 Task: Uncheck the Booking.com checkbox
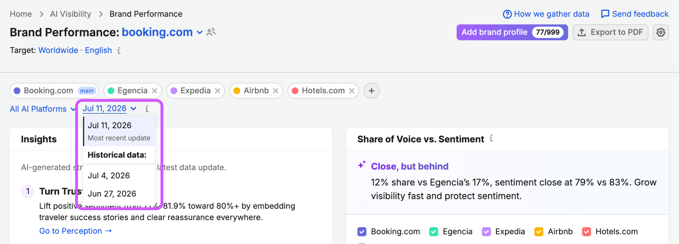pos(362,232)
